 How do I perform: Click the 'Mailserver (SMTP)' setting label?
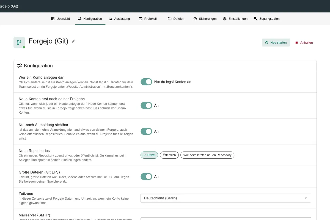point(34,215)
